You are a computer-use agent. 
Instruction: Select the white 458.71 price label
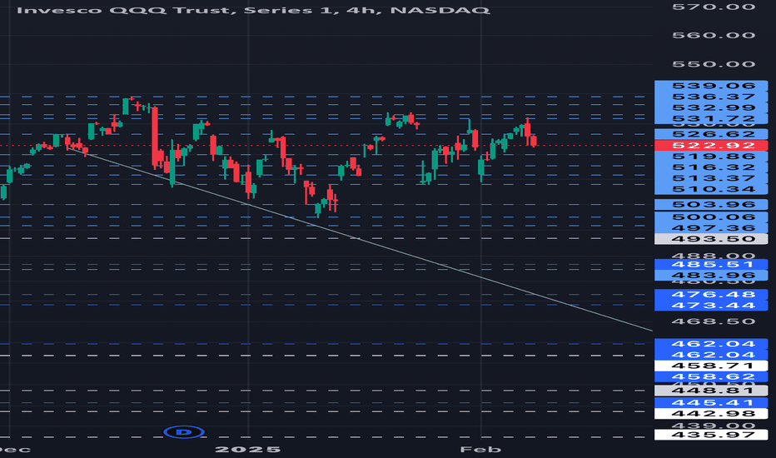711,366
